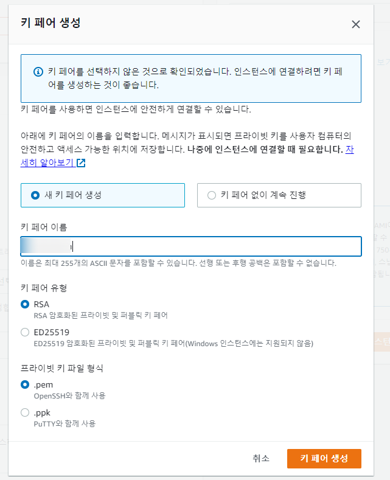Viewport: 390px width, 480px height.
Task: Click the info icon in the blue notice
Action: tap(38, 72)
